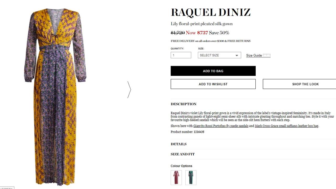The image size is (336, 189).
Task: Click the main yellow floral gown image
Action: click(55, 97)
